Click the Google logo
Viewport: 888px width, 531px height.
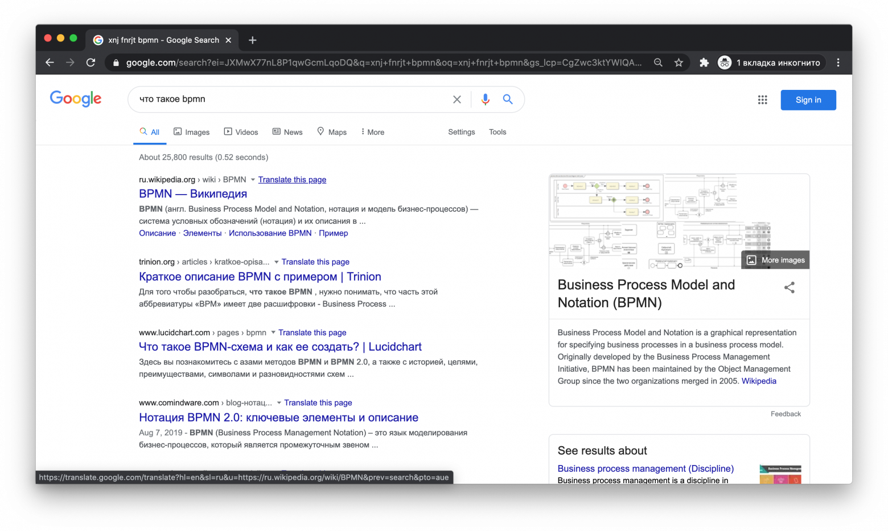(x=76, y=99)
